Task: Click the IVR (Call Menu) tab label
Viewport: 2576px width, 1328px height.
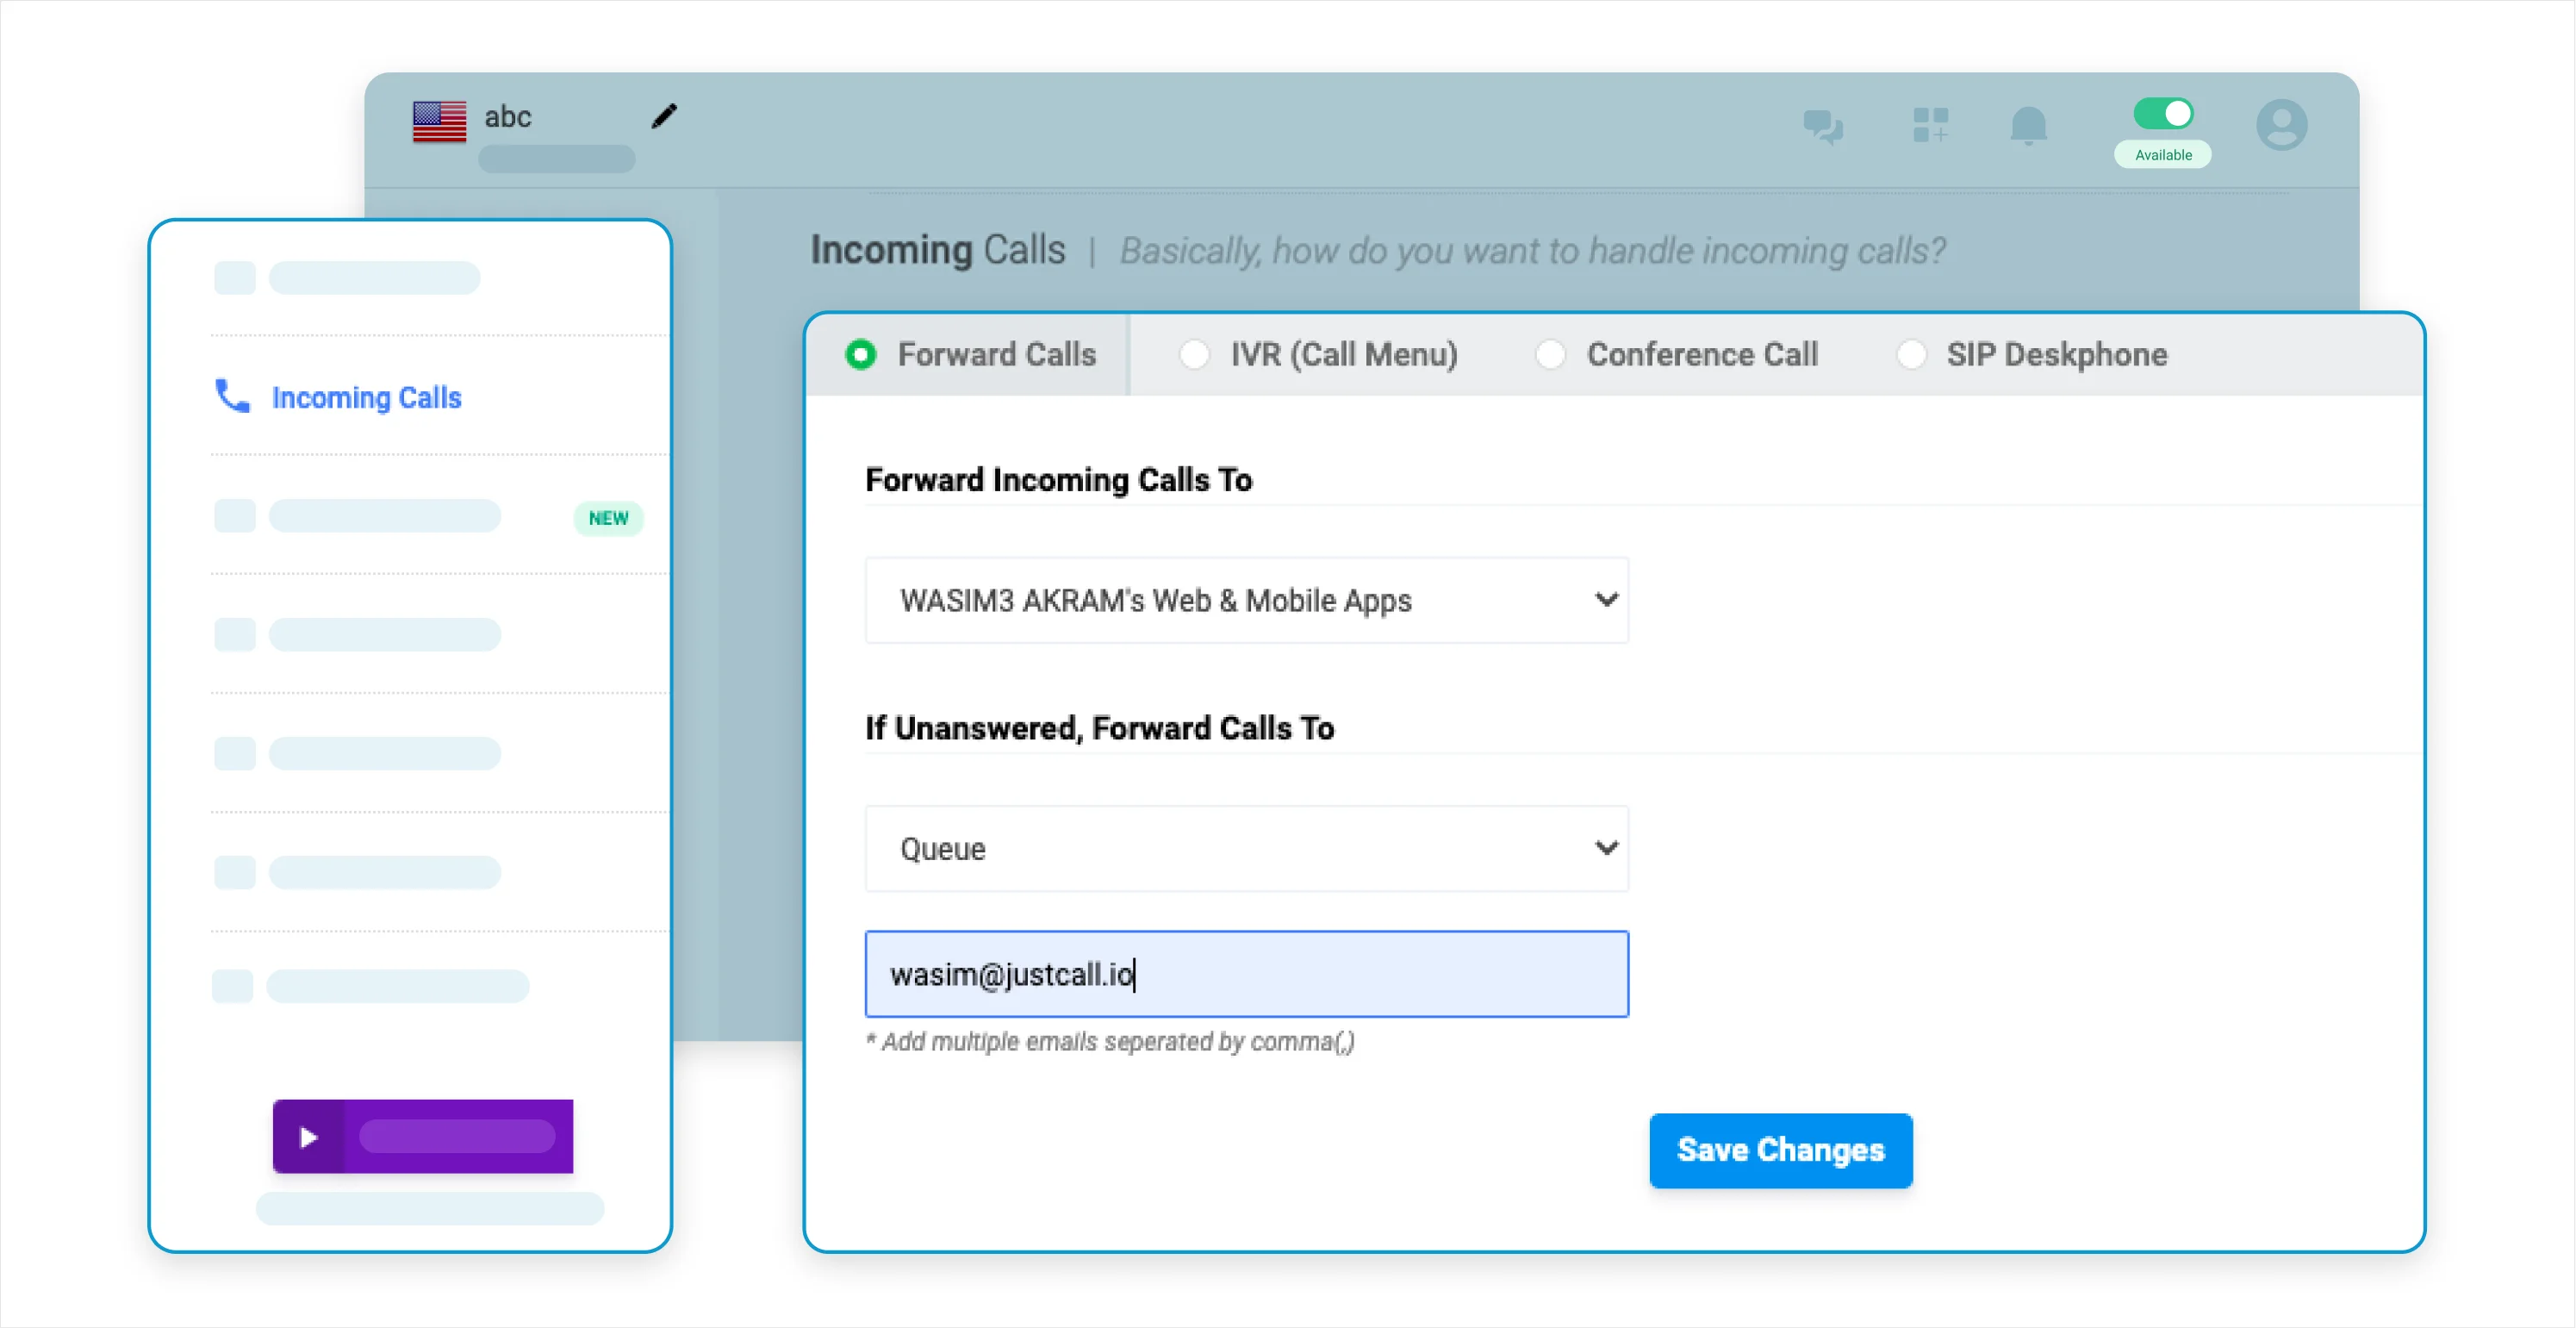Action: click(x=1344, y=355)
